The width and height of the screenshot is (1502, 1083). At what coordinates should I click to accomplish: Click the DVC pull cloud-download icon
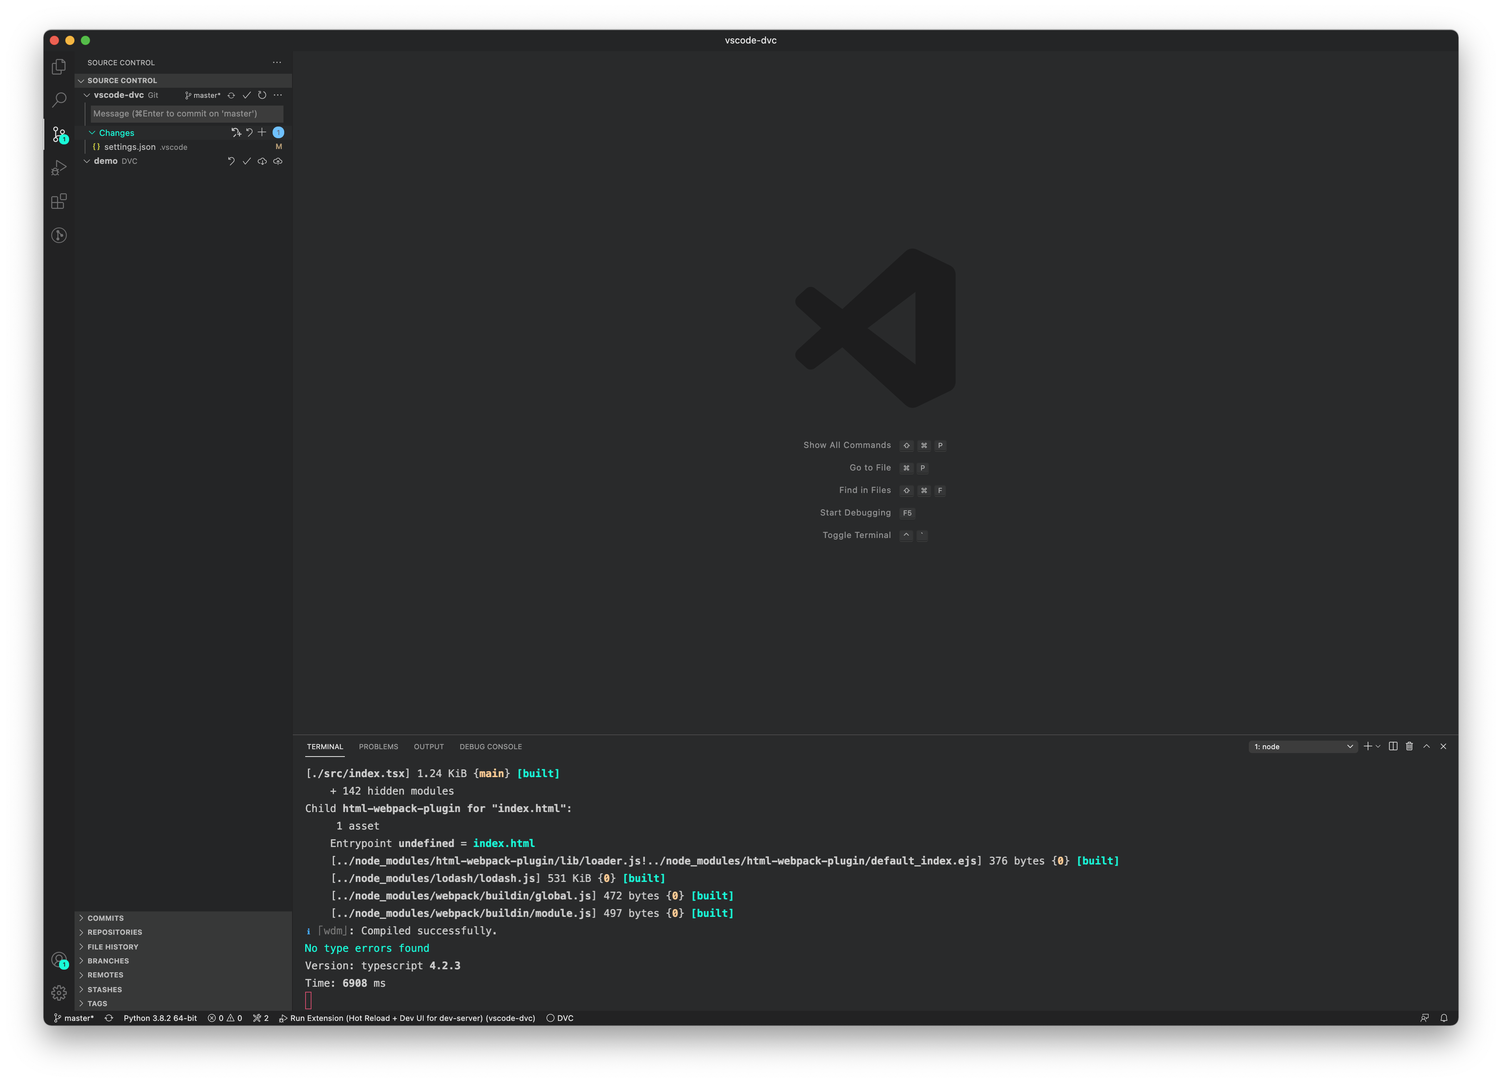click(x=263, y=161)
